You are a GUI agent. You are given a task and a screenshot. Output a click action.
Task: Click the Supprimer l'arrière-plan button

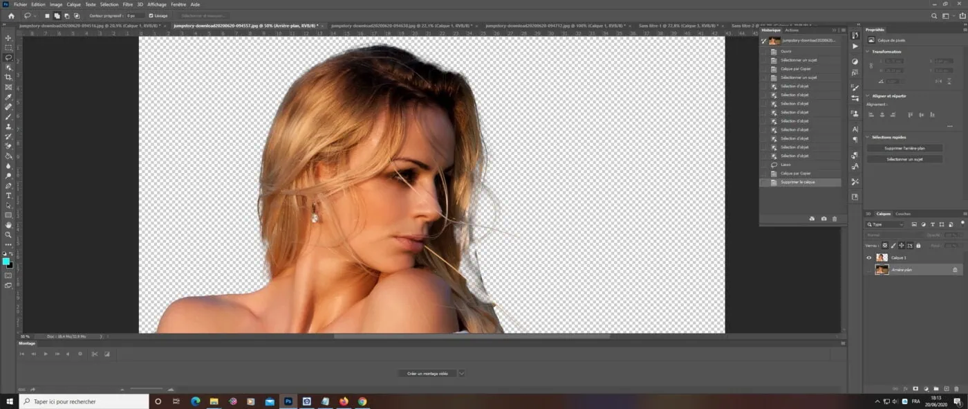click(904, 148)
